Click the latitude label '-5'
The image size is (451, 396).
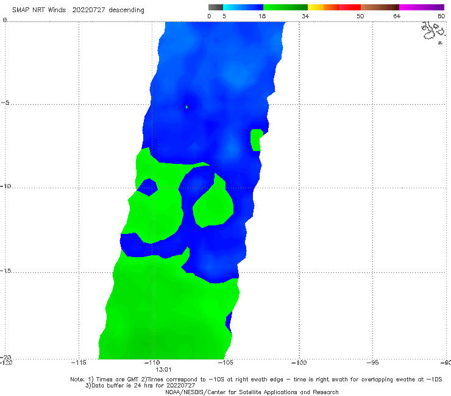(x=5, y=103)
